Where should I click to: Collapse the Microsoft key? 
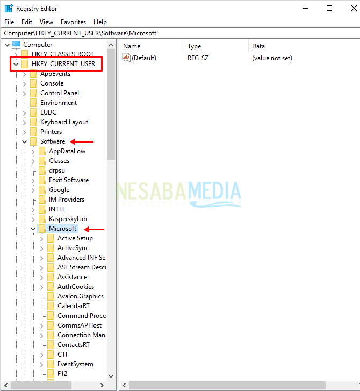tap(33, 229)
